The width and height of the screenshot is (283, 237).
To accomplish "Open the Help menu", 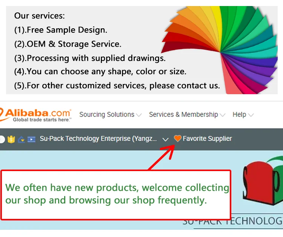I will [239, 115].
